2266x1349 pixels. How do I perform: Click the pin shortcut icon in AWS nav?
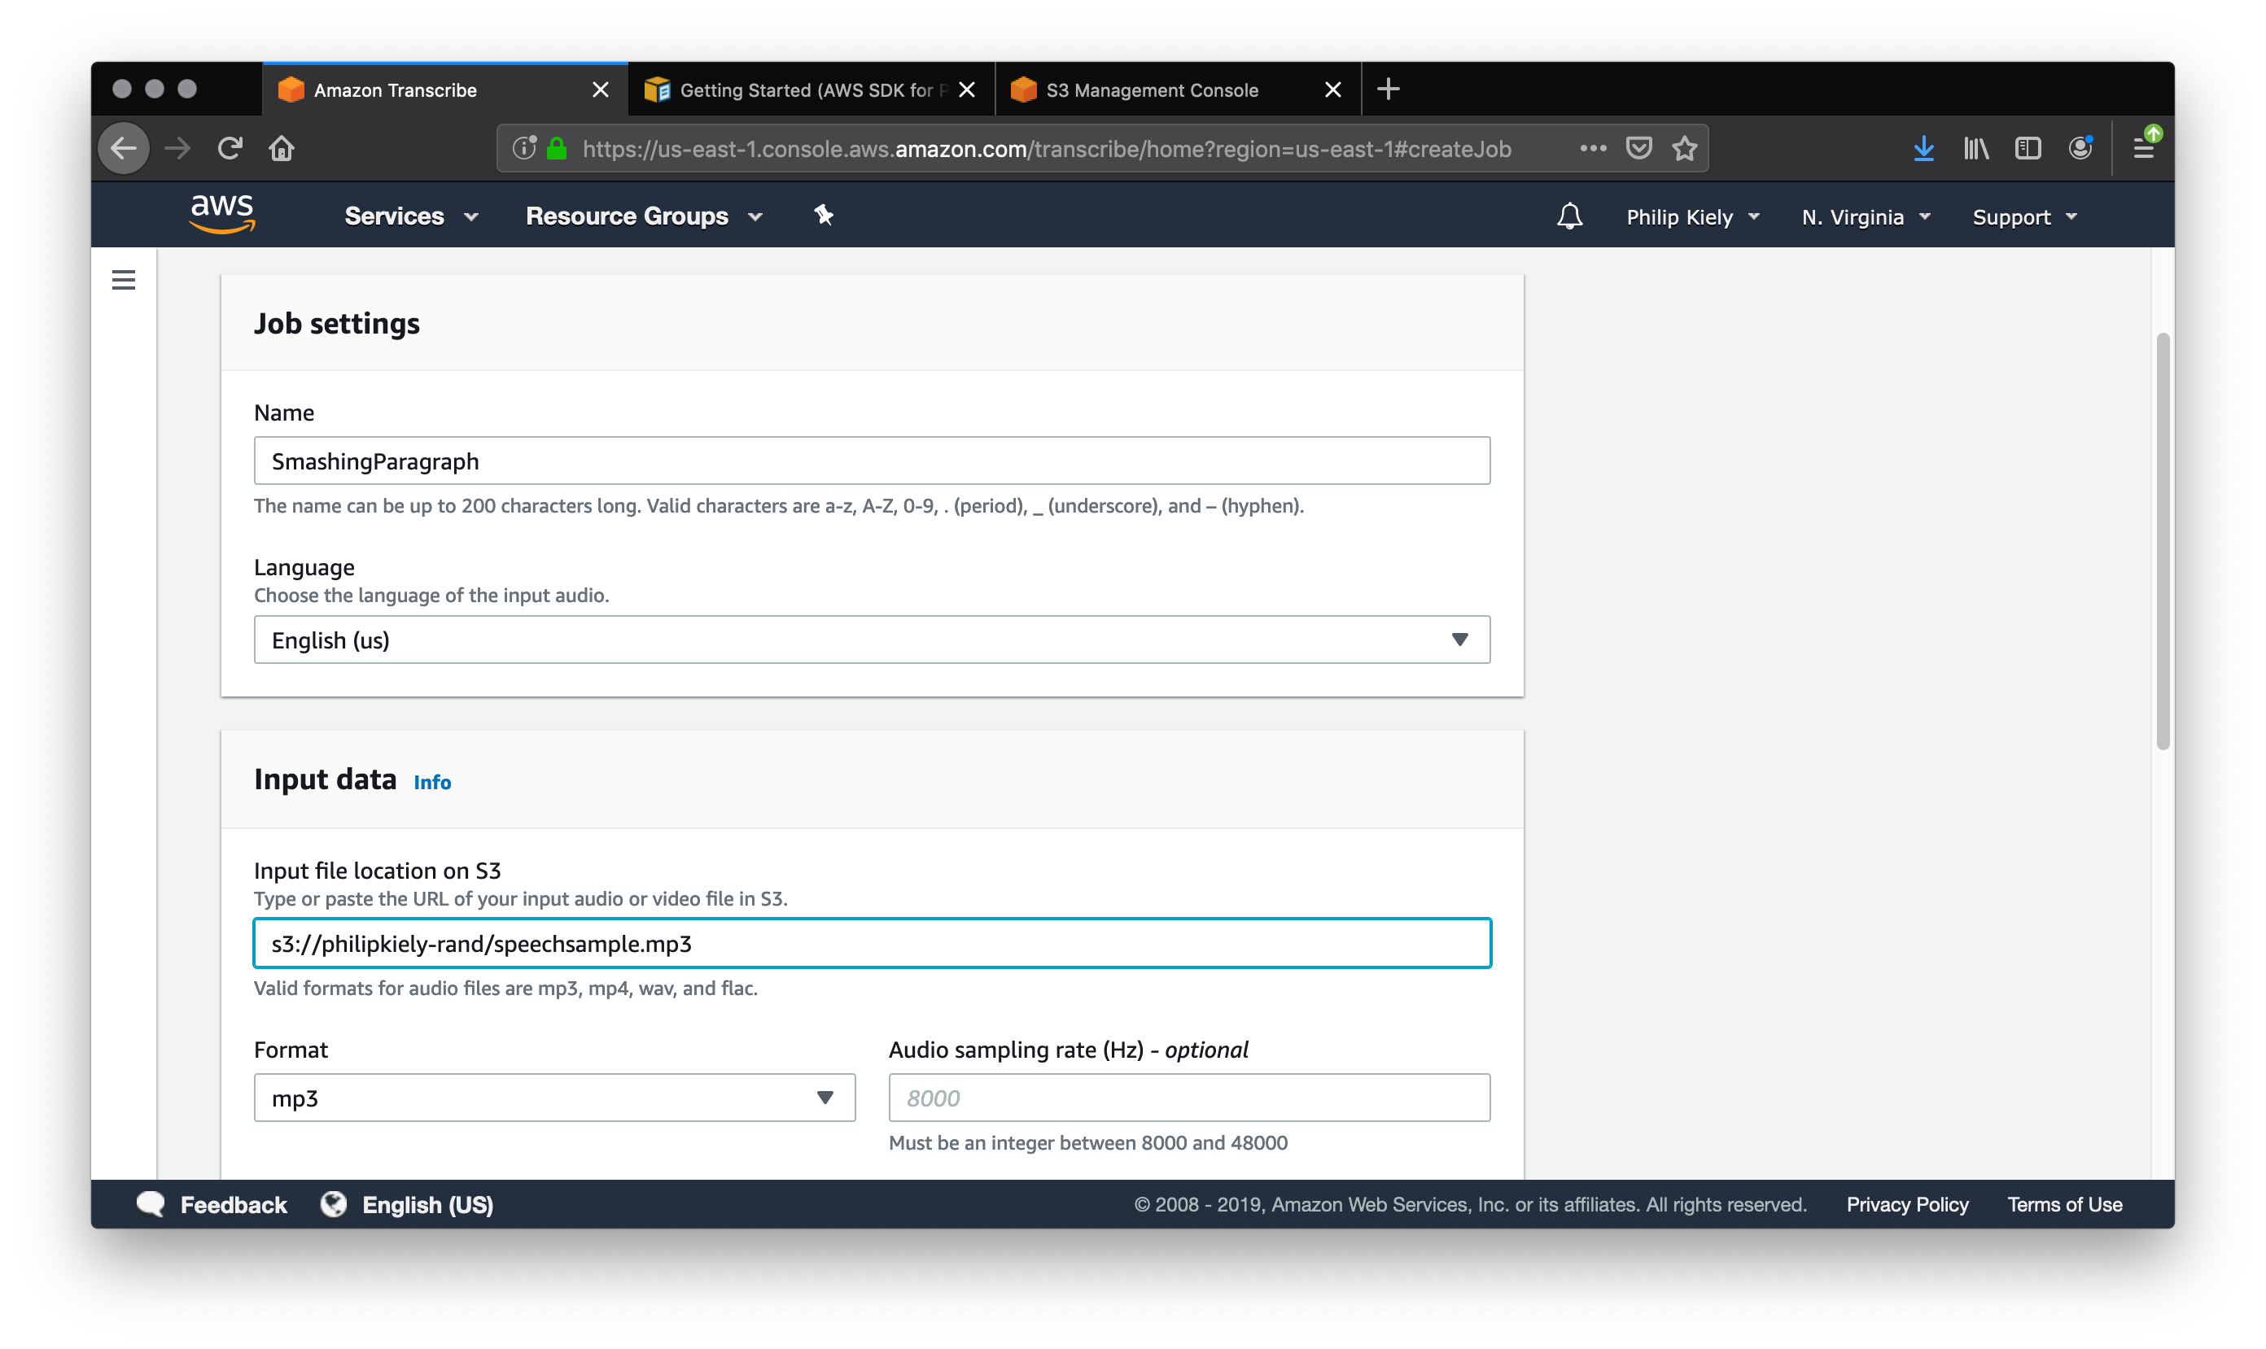click(x=823, y=216)
